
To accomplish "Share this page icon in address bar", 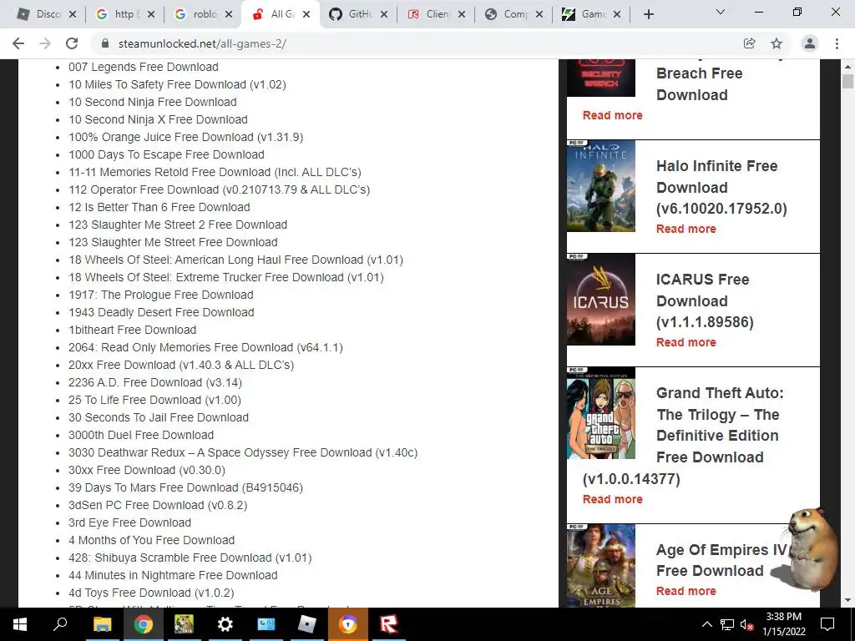I will [x=749, y=43].
